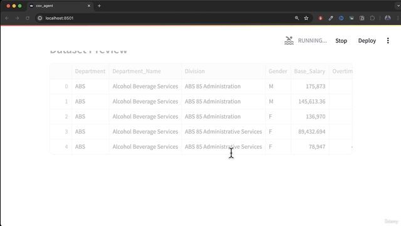Image resolution: width=401 pixels, height=226 pixels.
Task: Click row index 0 cell
Action: point(61,87)
